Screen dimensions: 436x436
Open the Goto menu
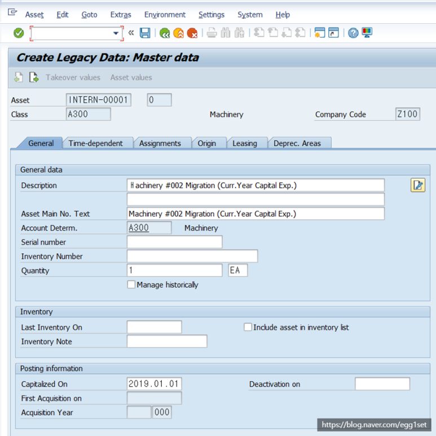[89, 15]
